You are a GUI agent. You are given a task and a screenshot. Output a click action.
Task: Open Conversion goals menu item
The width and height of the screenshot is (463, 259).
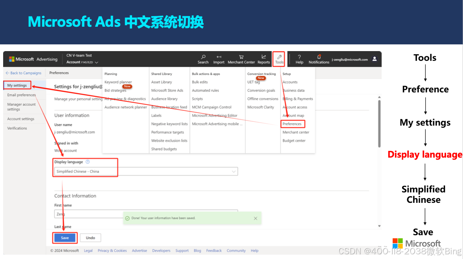[x=261, y=90]
